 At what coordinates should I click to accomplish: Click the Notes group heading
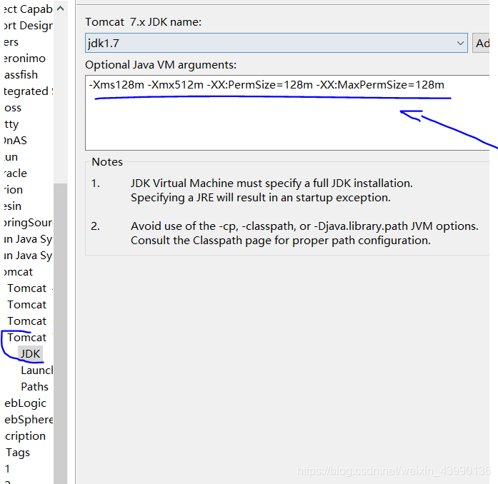point(107,162)
